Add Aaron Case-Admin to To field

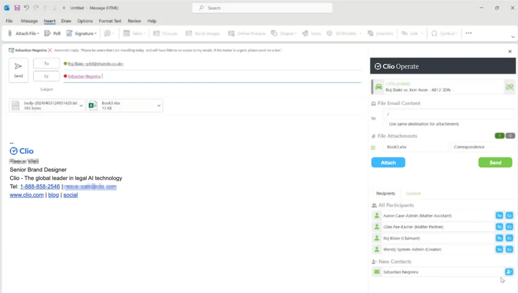tap(499, 216)
